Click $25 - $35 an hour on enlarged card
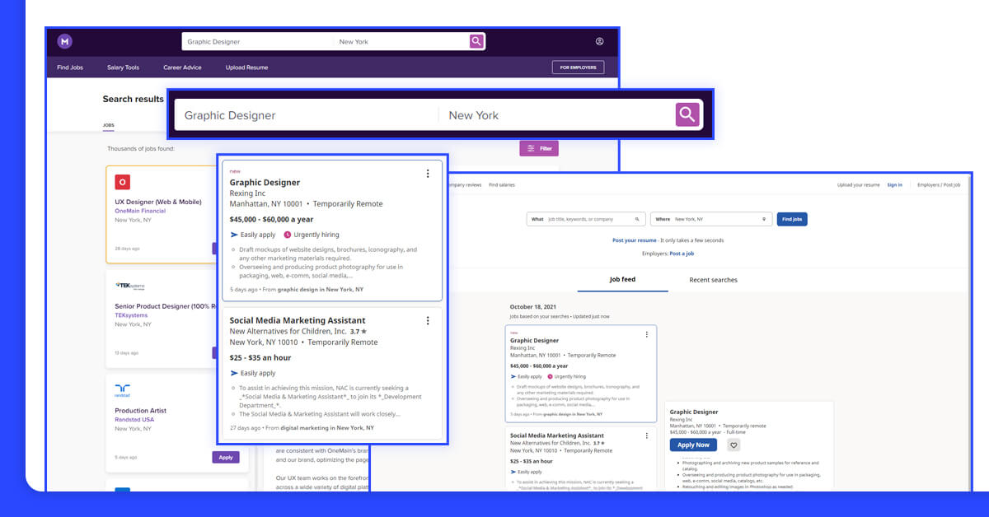This screenshot has height=517, width=989. pos(260,357)
